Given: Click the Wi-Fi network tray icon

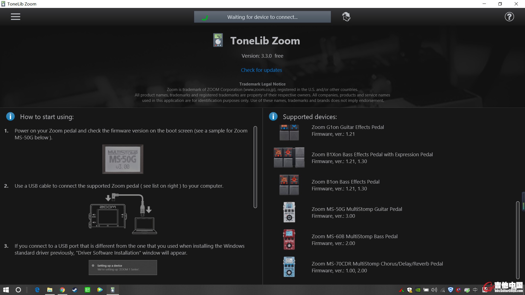Looking at the screenshot, I should coord(443,290).
